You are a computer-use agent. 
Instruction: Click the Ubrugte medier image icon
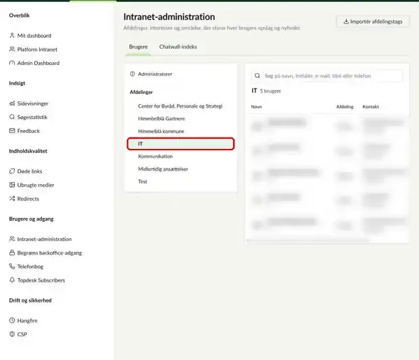pyautogui.click(x=12, y=185)
